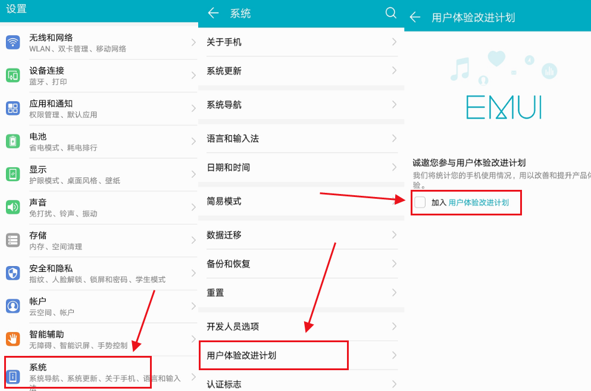Viewport: 591px width, 391px height.
Task: Tap the 声音 speaker icon
Action: click(13, 207)
